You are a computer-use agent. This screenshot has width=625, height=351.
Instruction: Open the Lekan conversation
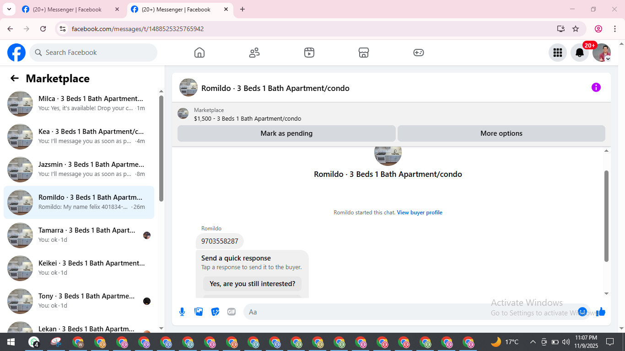tap(79, 326)
